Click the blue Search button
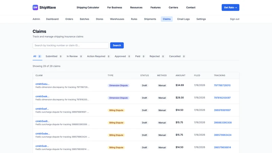Screen dimensions: 272x153 [117, 46]
